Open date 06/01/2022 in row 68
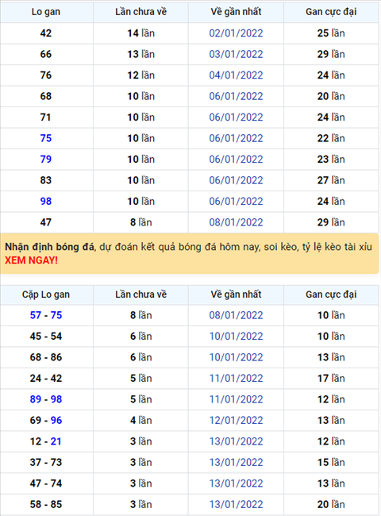Image resolution: width=381 pixels, height=516 pixels. pos(236,96)
